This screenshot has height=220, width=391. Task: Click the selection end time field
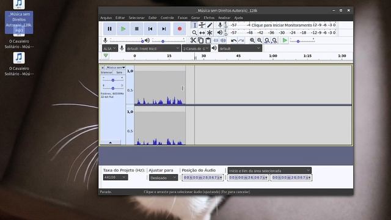click(x=291, y=178)
